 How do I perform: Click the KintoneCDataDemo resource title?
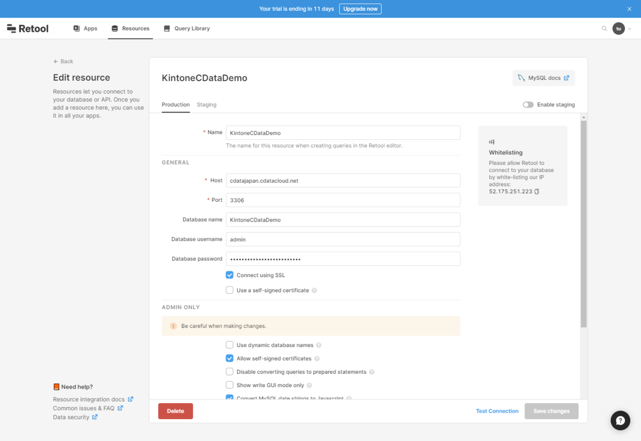[x=205, y=78]
